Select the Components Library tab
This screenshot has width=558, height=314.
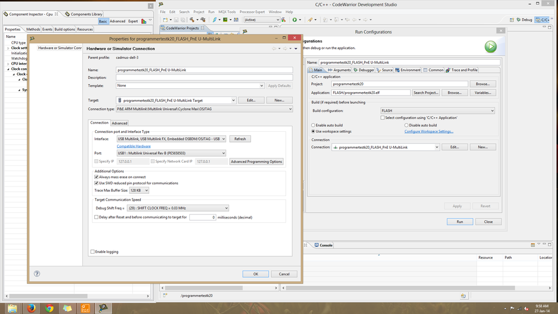point(84,14)
